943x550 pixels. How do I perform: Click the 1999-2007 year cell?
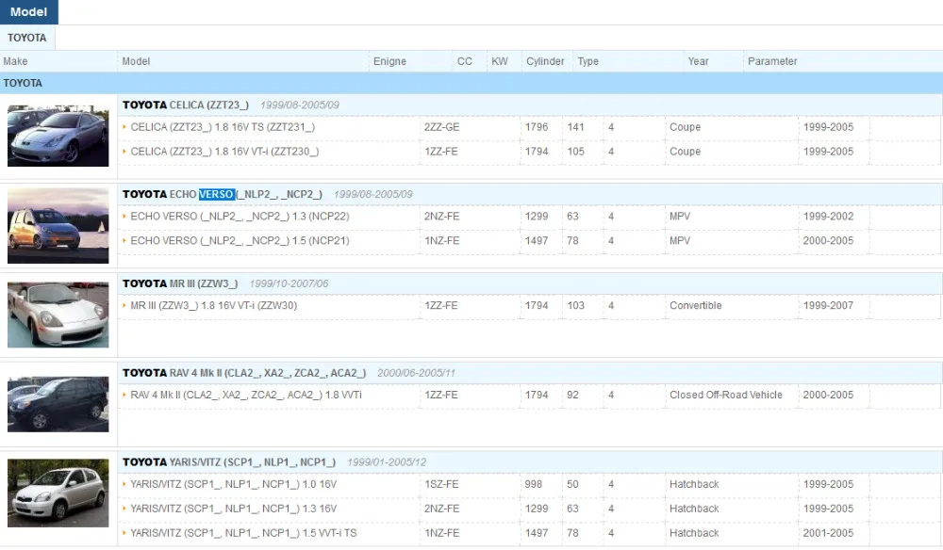828,305
